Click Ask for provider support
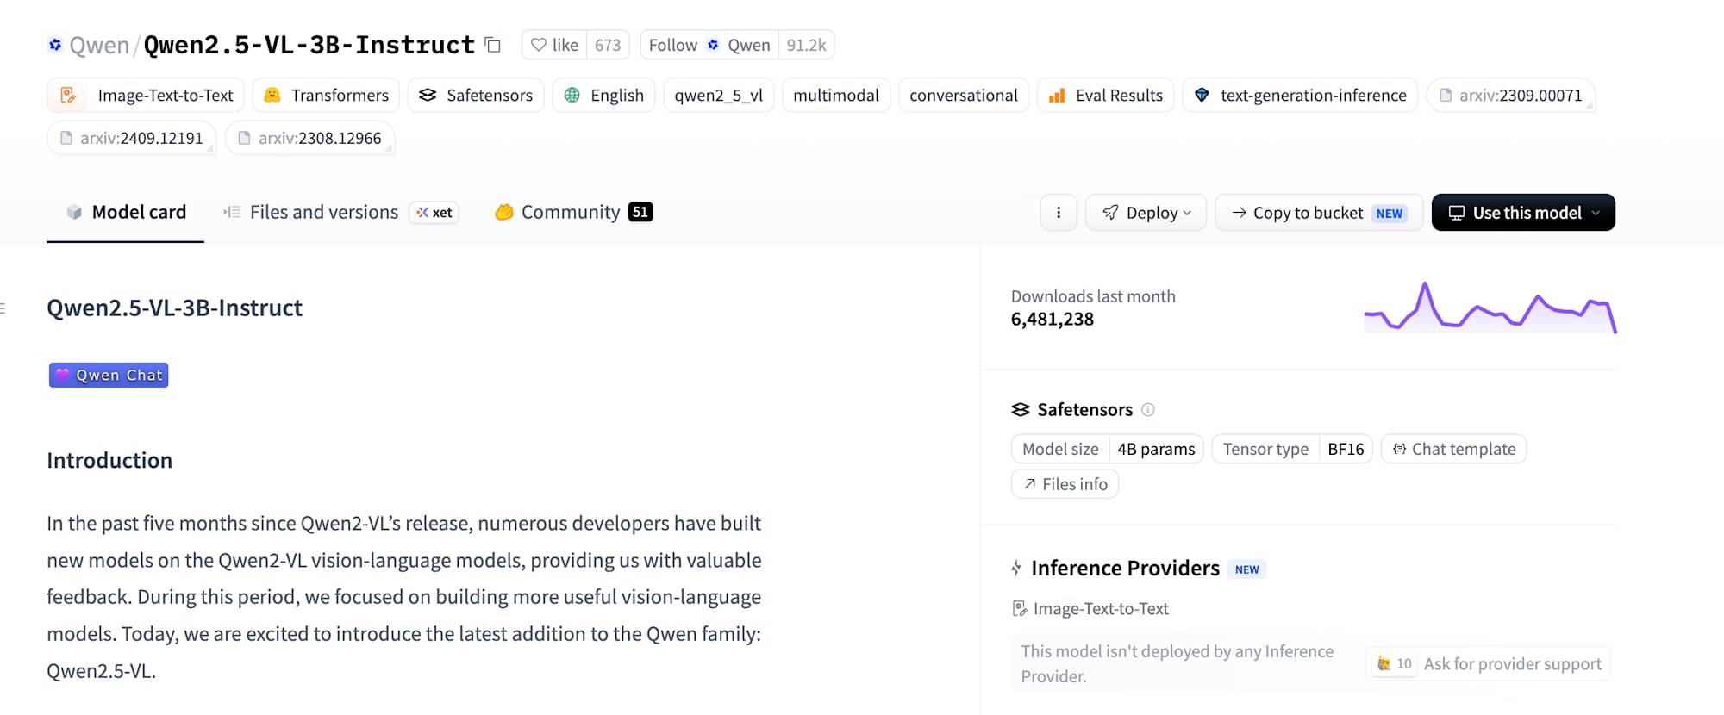This screenshot has width=1724, height=715. pos(1489,664)
